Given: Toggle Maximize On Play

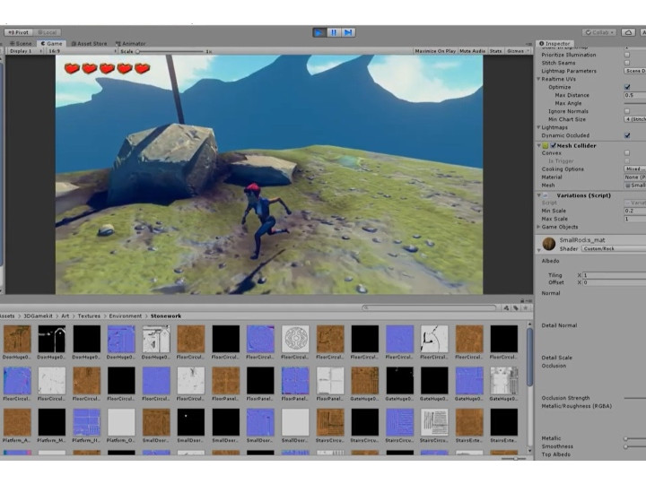Looking at the screenshot, I should (x=435, y=51).
